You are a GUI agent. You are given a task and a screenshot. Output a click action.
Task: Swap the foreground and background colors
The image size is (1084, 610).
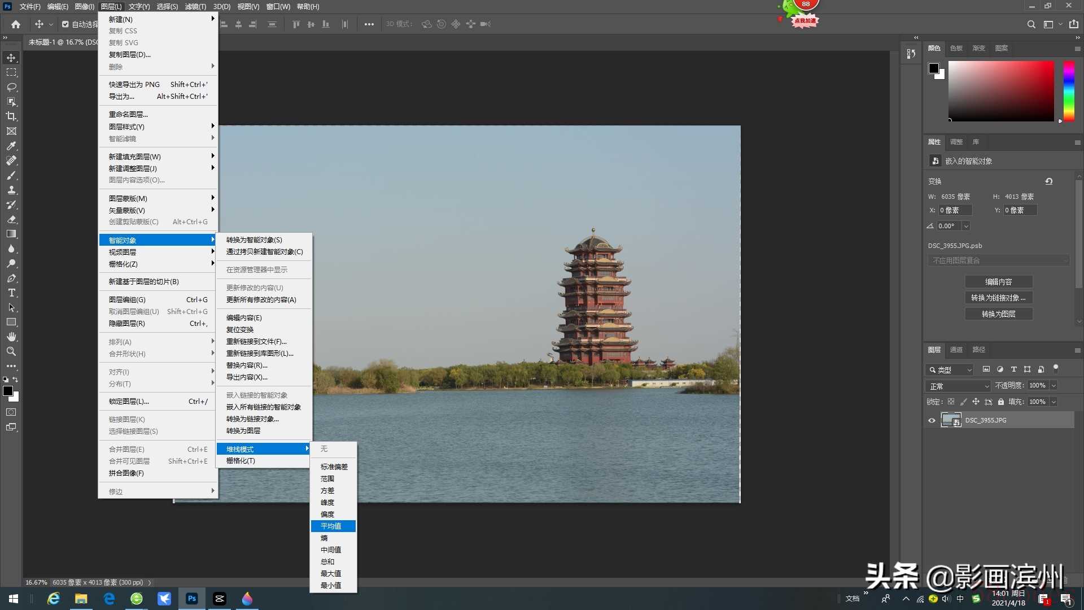(x=15, y=380)
